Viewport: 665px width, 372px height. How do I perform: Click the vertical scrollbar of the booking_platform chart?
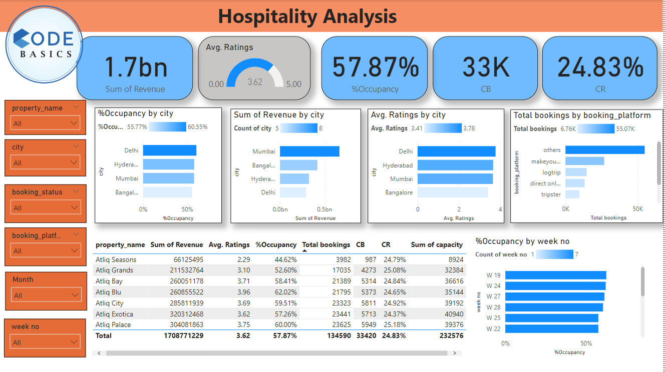(659, 170)
